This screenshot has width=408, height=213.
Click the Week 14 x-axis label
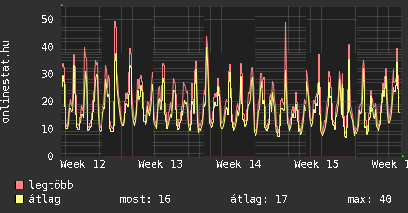[x=239, y=164]
